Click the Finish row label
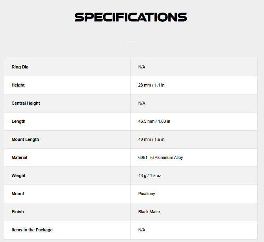264x242 pixels. pyautogui.click(x=18, y=212)
